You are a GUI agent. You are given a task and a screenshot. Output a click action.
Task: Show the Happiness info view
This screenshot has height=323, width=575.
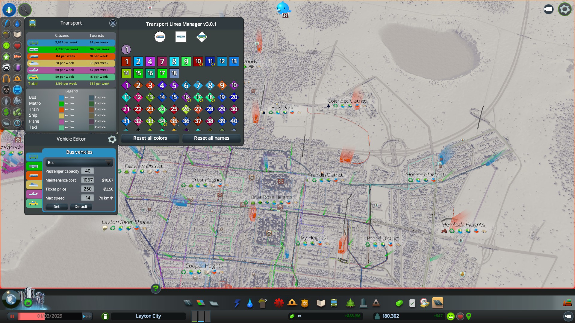tap(6, 45)
